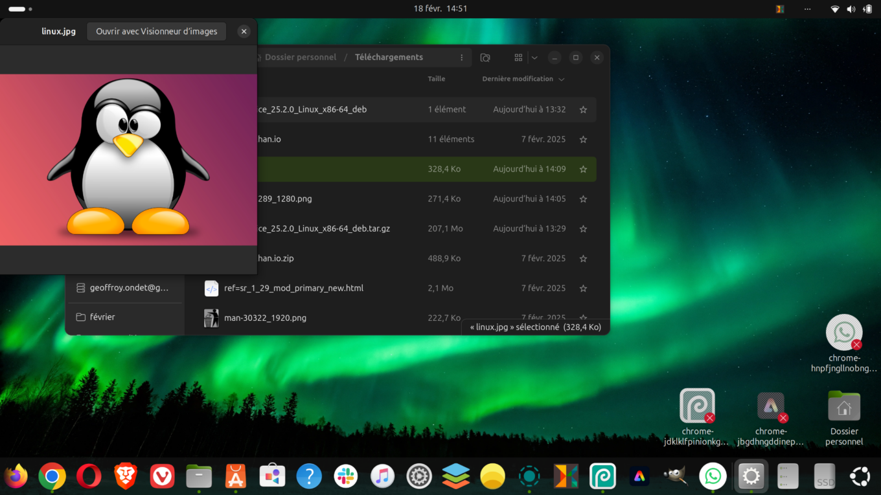
Task: Show applications via Ubuntu logo
Action: coord(860,477)
